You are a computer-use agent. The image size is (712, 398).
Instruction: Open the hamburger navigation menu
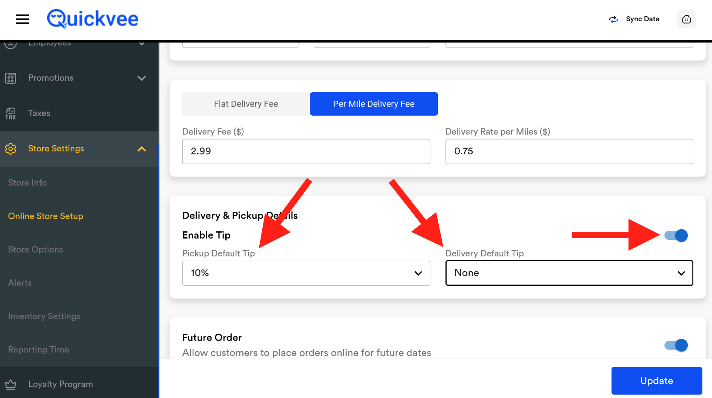23,19
